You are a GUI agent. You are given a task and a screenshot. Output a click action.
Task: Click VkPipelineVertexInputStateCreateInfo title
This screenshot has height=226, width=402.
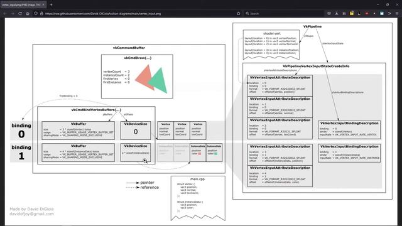316,66
